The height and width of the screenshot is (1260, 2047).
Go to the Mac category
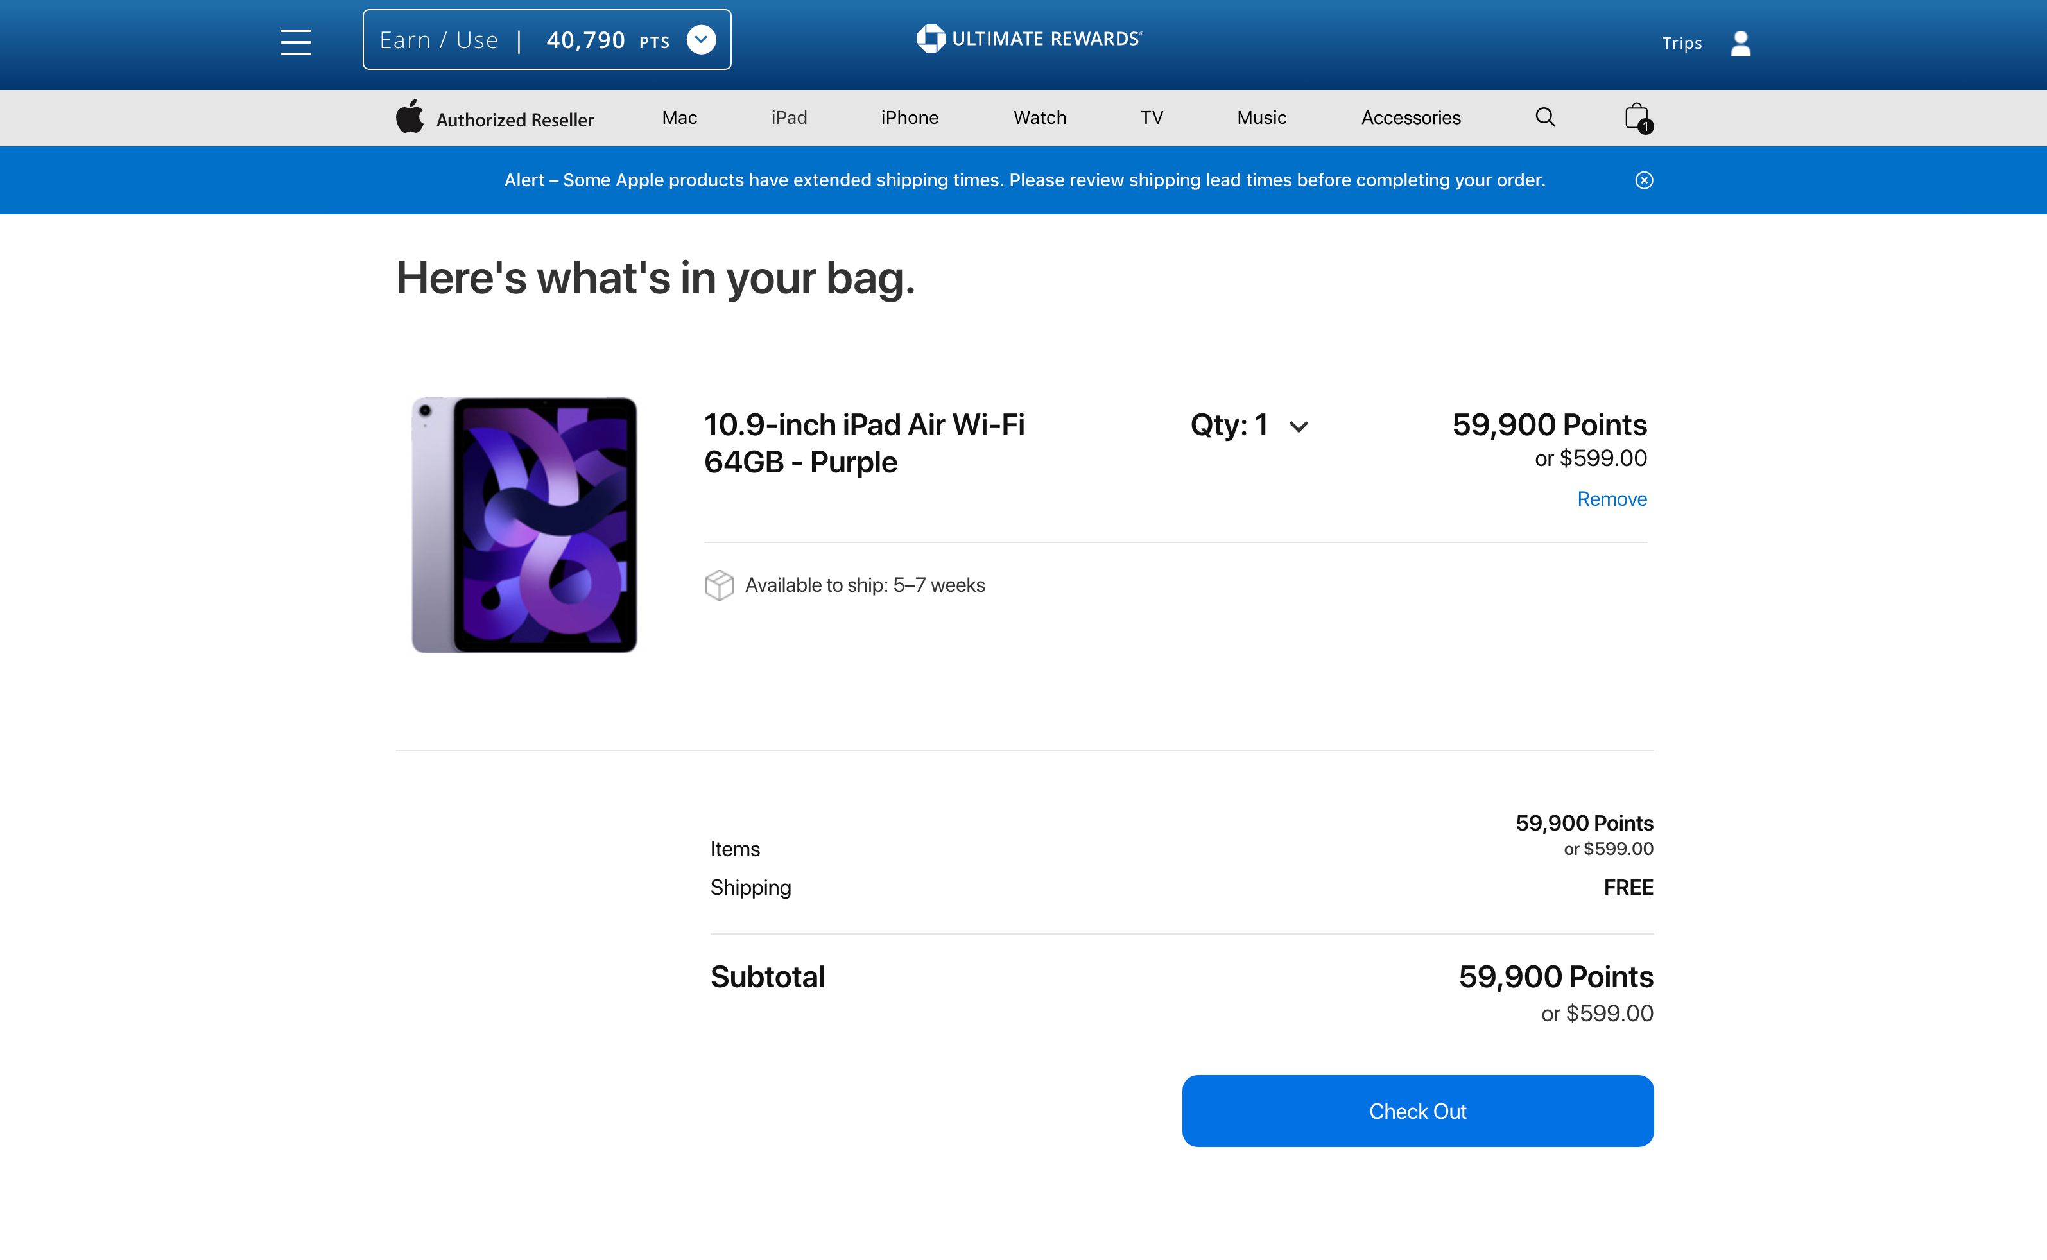680,117
